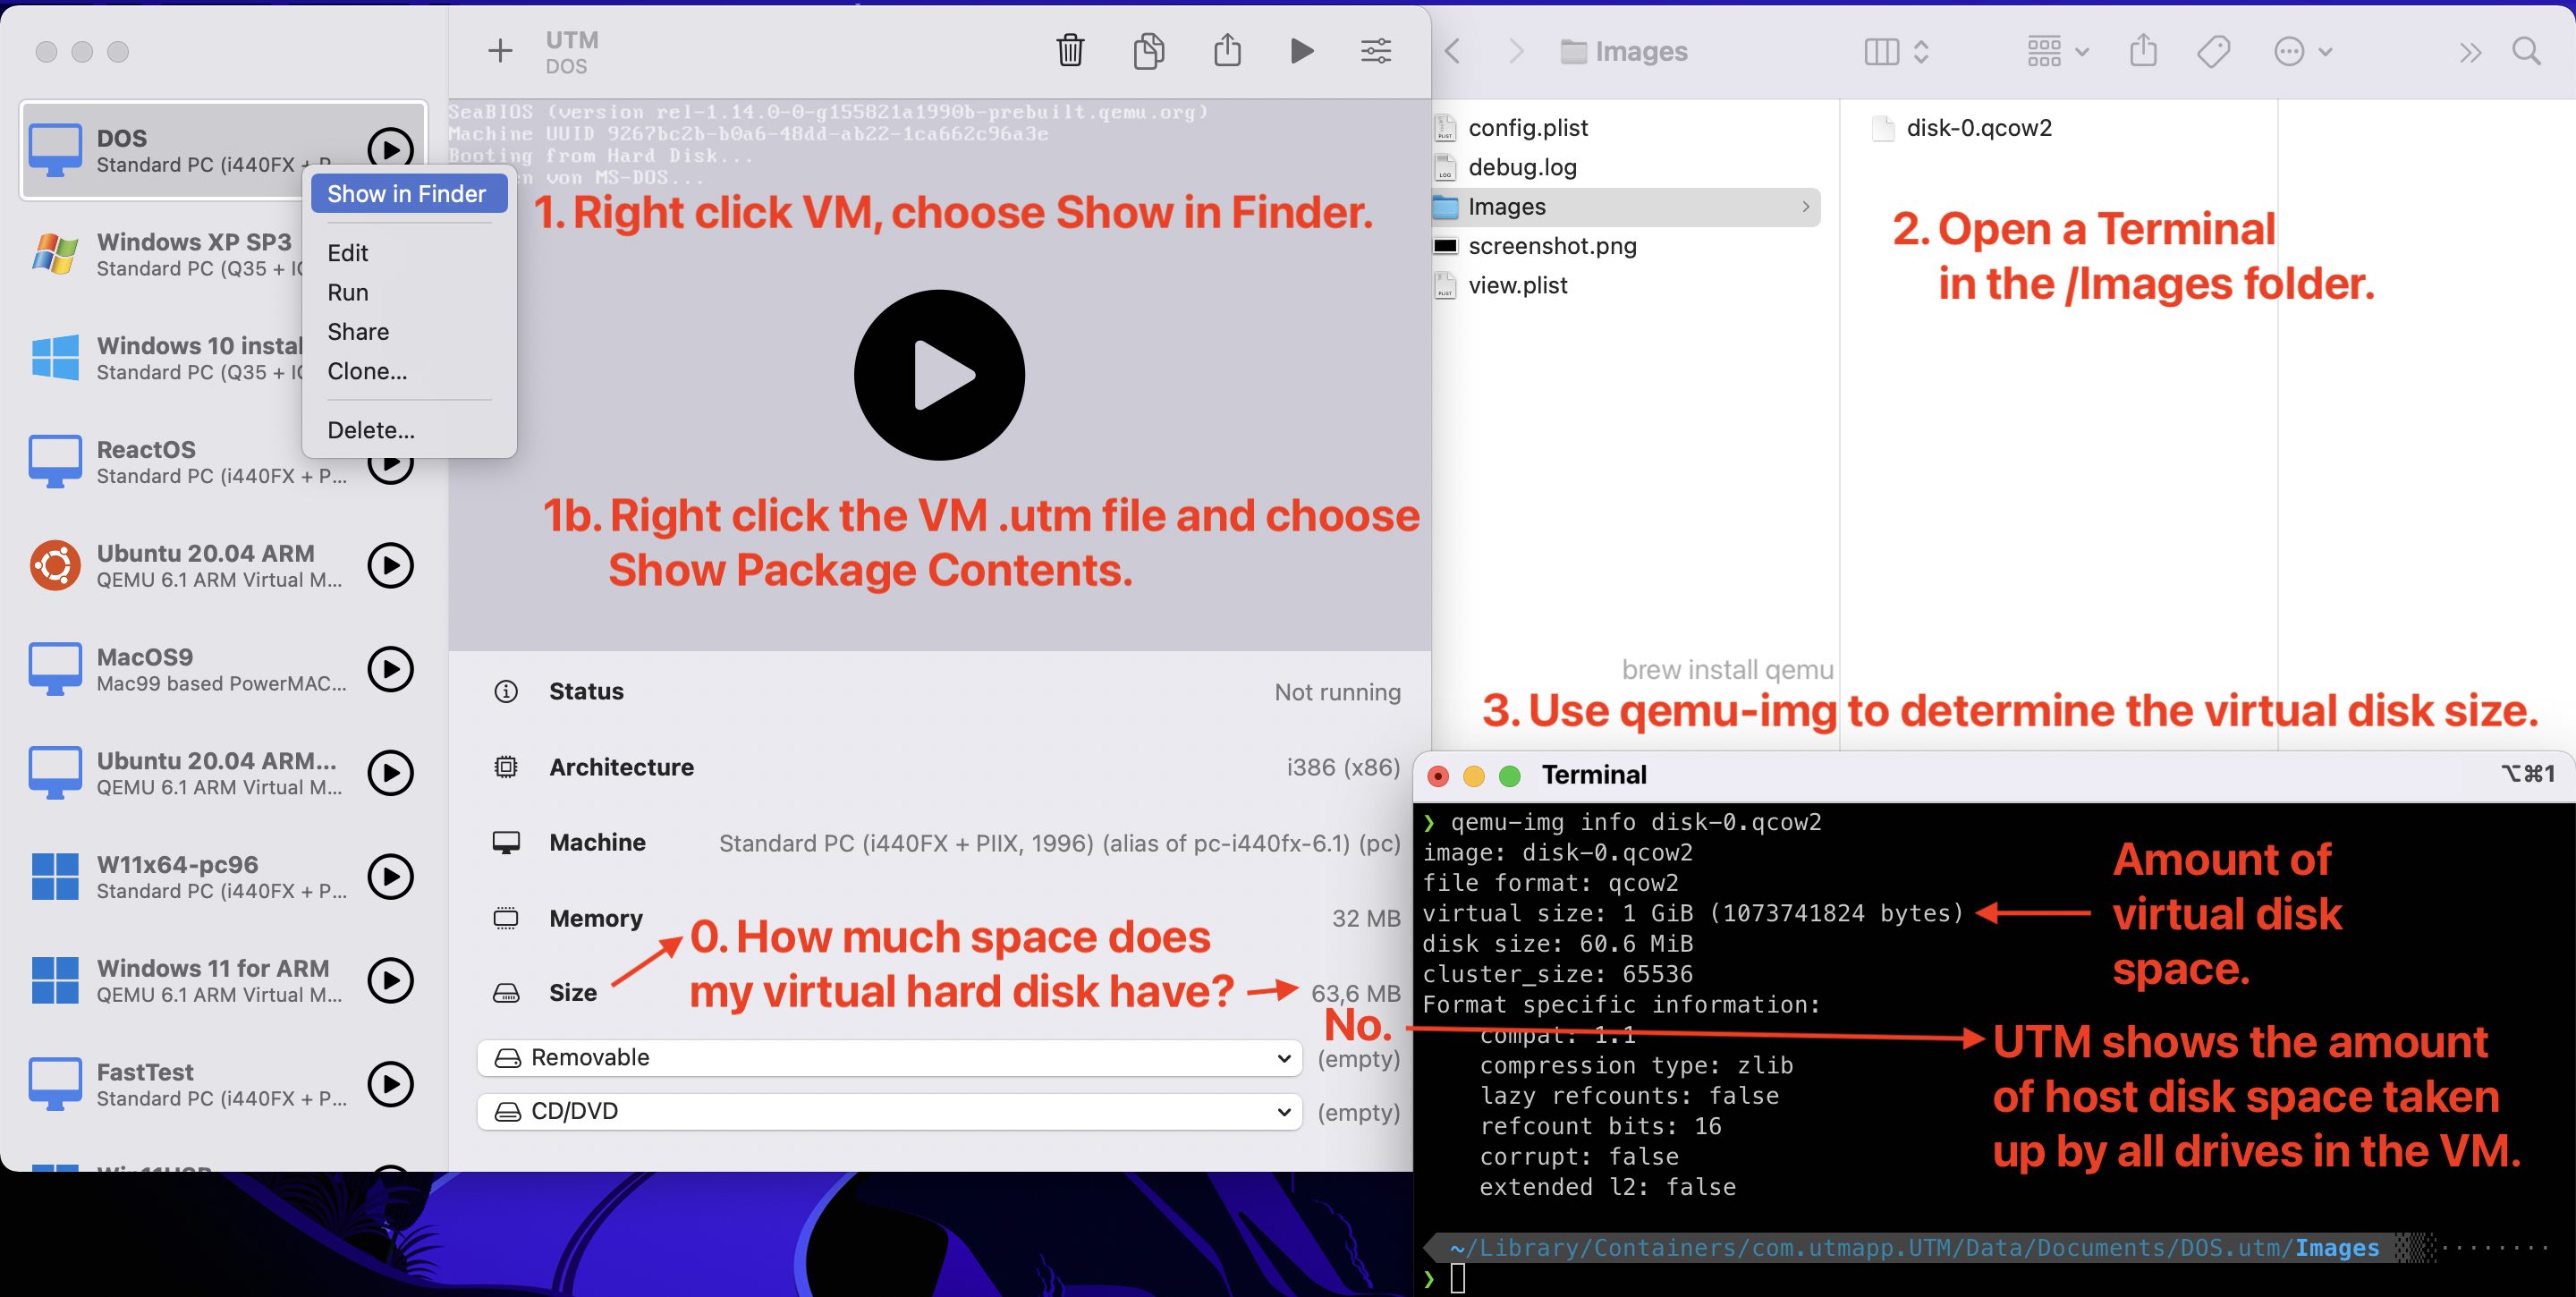Click the share icon in UTM toolbar
This screenshot has width=2576, height=1297.
(x=1227, y=50)
